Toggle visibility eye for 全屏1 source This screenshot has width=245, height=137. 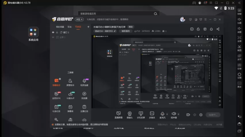[x=53, y=37]
